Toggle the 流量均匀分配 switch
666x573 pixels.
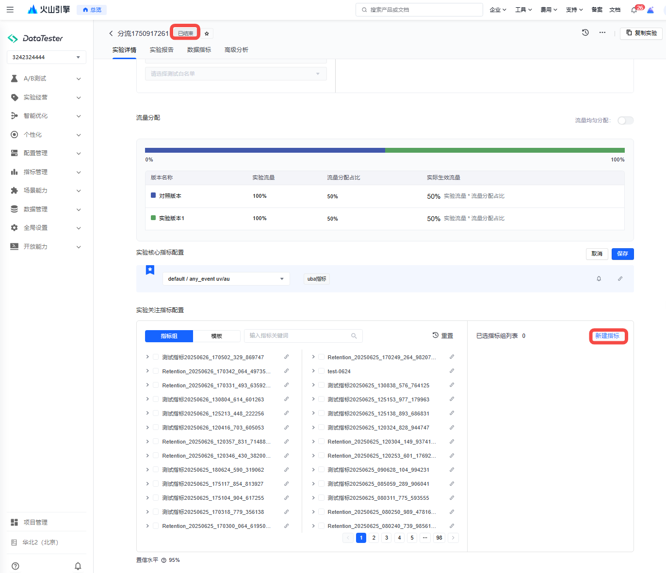tap(625, 121)
